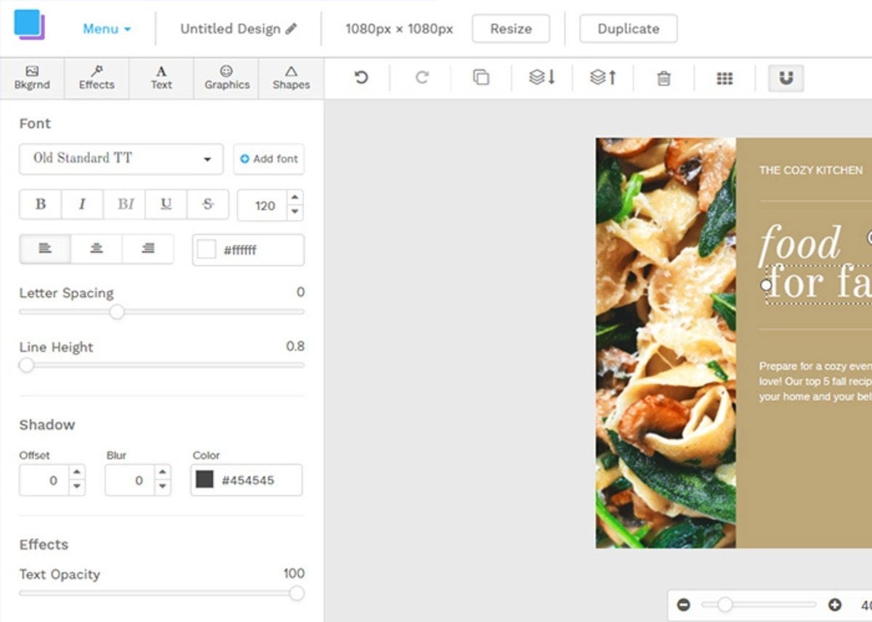Click the redo arrow icon
Screen dimensions: 872x622
[421, 78]
